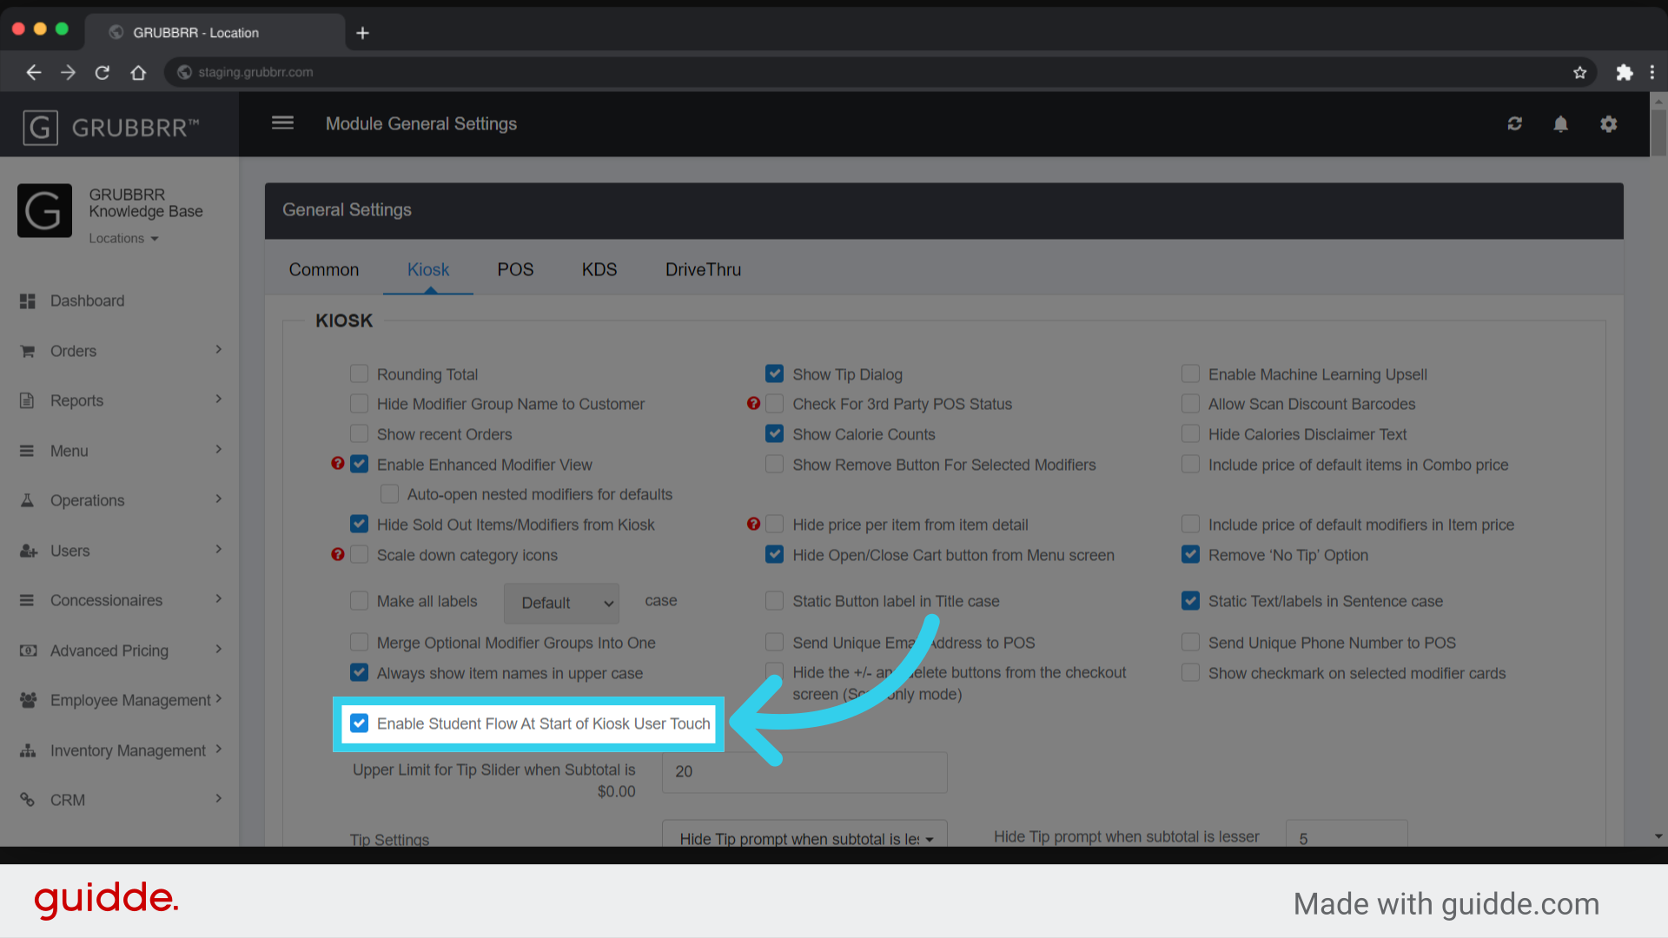This screenshot has width=1668, height=938.
Task: Open the browser extensions puzzle icon
Action: click(x=1624, y=72)
